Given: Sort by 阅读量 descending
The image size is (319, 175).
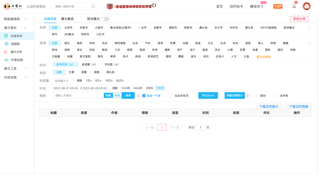Looking at the screenshot, I should 89,64.
